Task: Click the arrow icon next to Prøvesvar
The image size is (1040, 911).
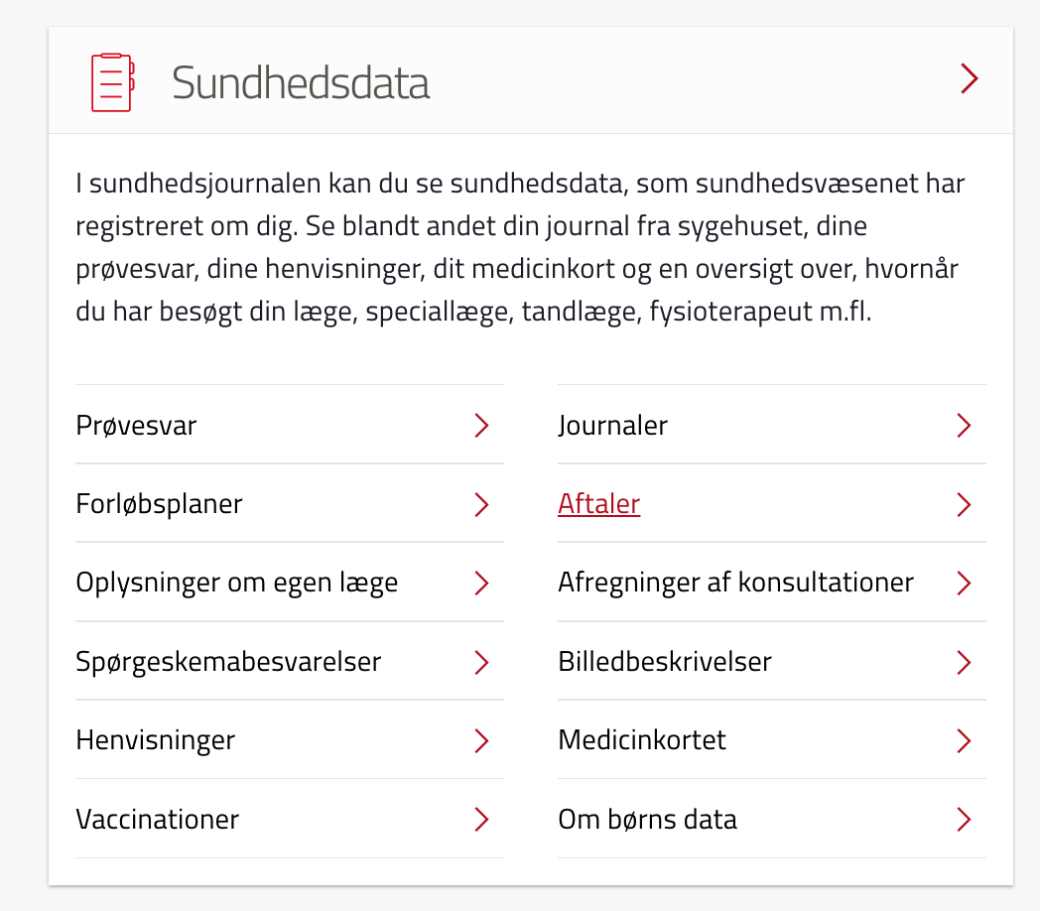Action: pos(481,426)
